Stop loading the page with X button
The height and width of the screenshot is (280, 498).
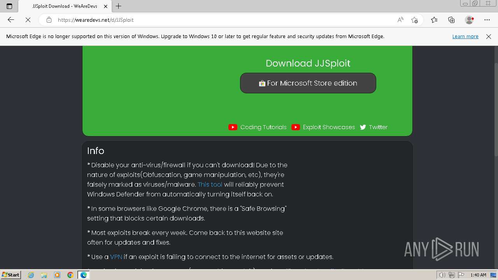coord(28,20)
